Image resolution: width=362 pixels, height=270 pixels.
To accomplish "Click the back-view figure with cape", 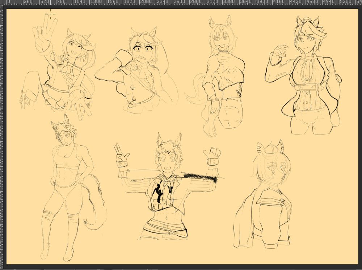I will point(263,195).
